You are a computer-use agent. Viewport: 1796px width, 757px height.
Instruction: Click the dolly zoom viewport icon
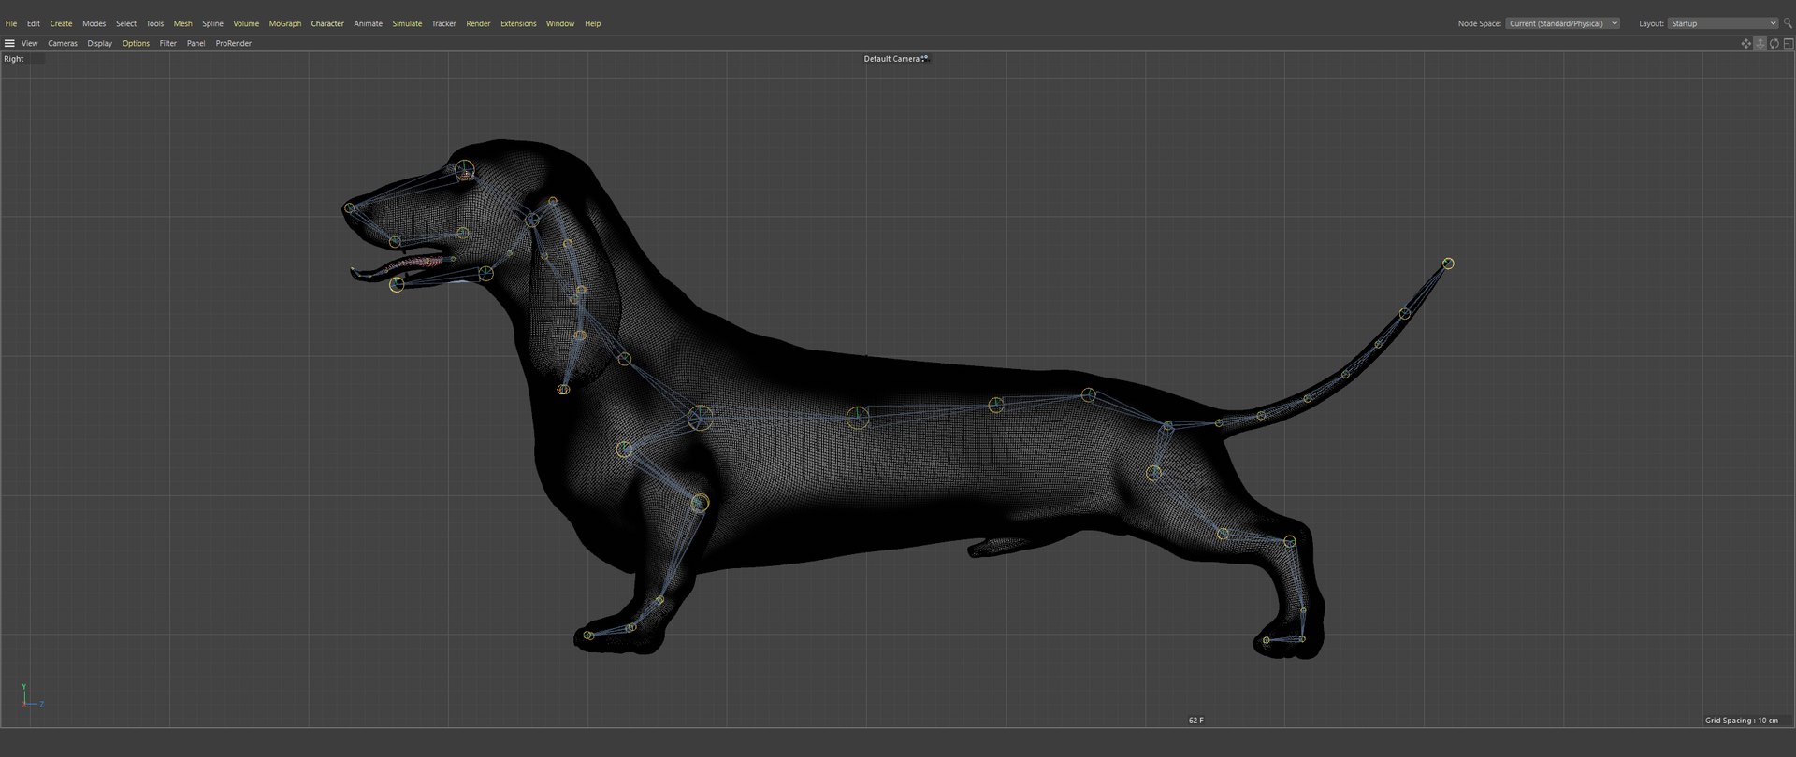point(1760,44)
